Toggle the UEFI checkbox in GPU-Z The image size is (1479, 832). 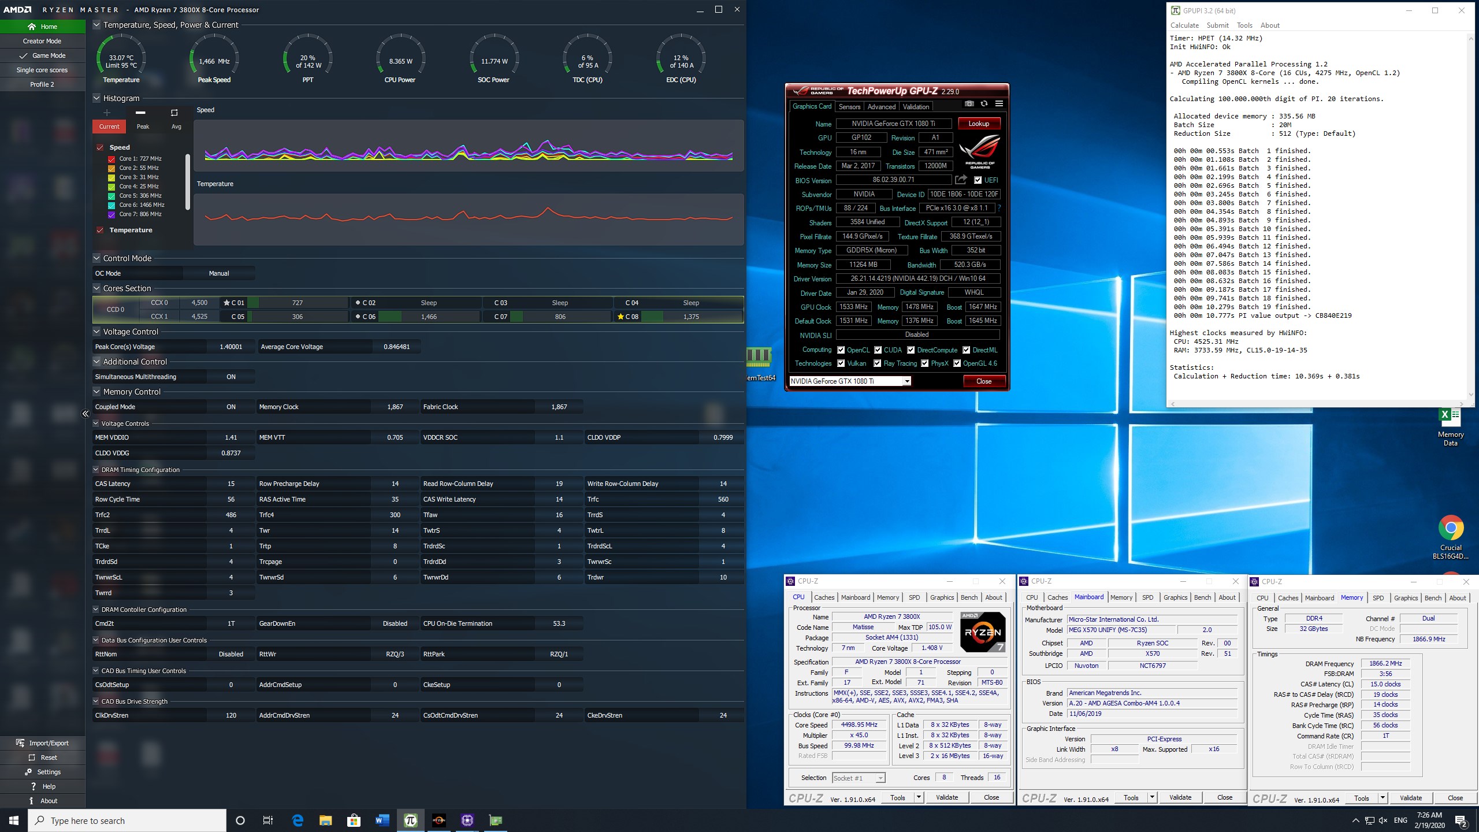[978, 180]
